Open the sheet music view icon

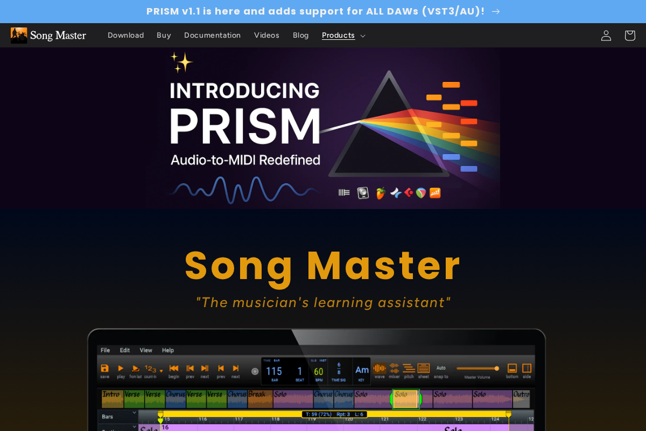pyautogui.click(x=423, y=369)
